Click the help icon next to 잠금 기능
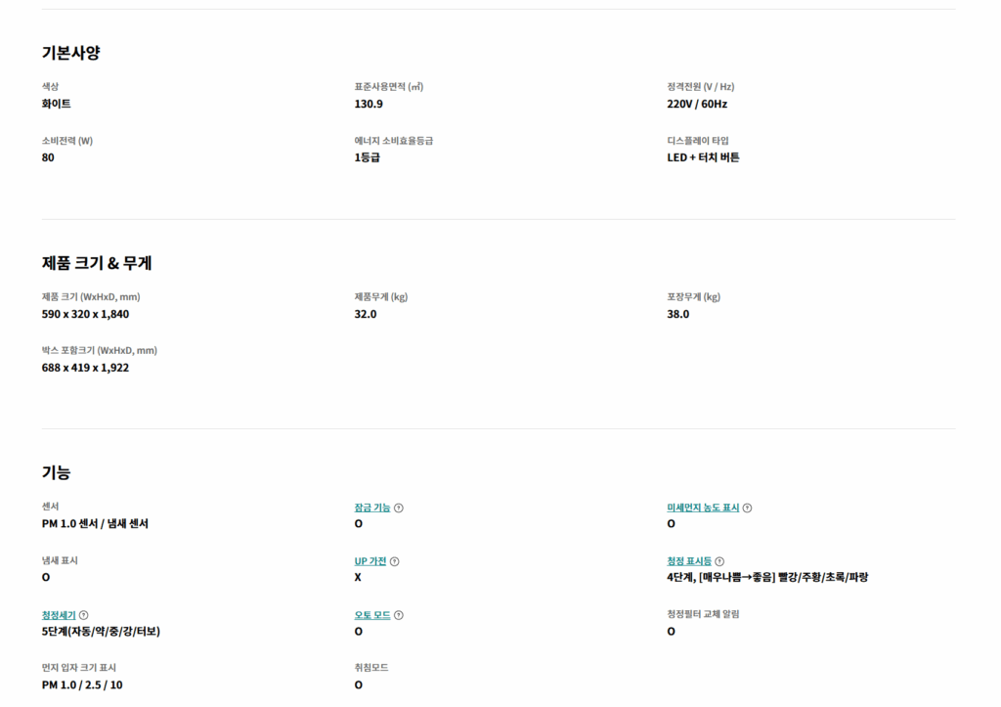 [x=399, y=508]
